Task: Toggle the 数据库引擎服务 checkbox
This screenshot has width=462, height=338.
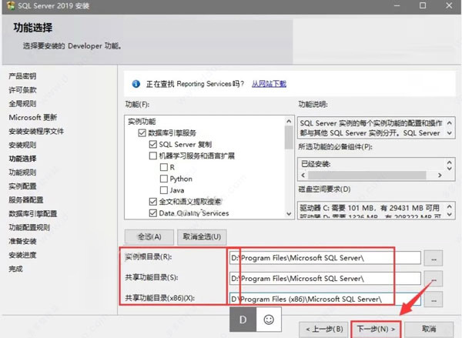Action: 142,133
